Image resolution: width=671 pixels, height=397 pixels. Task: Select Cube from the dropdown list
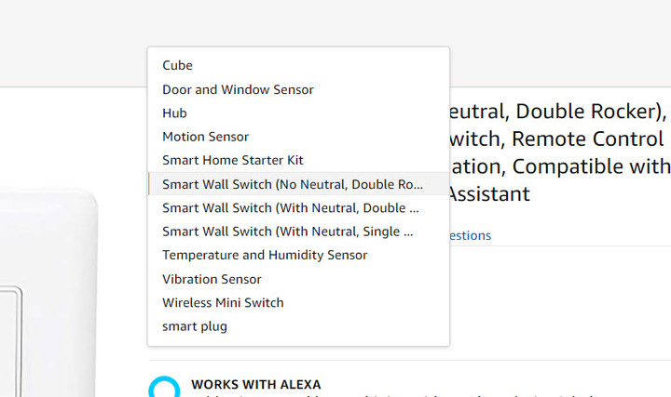pos(298,65)
